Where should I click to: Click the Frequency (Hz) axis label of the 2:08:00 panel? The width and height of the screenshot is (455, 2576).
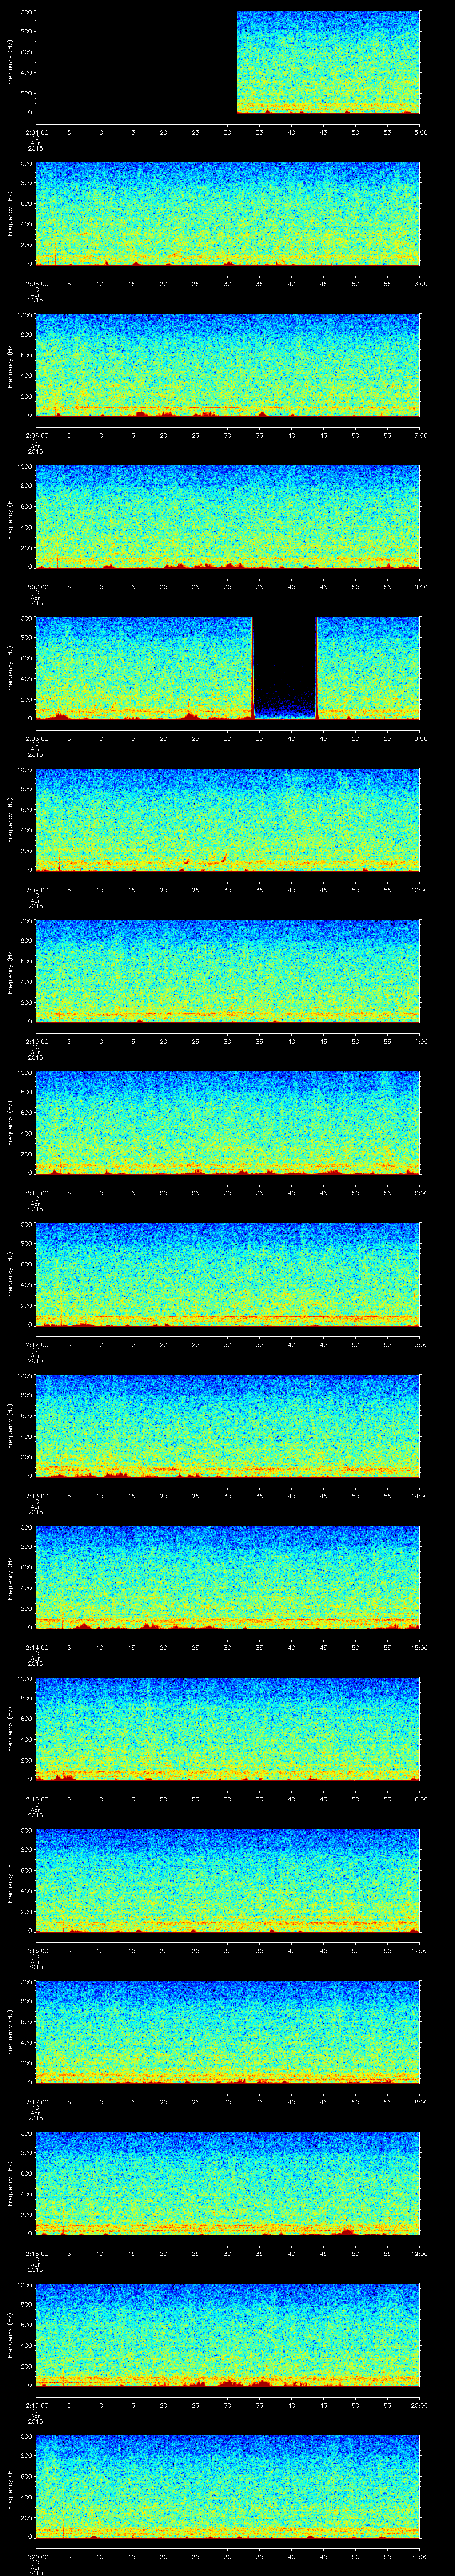[10, 668]
